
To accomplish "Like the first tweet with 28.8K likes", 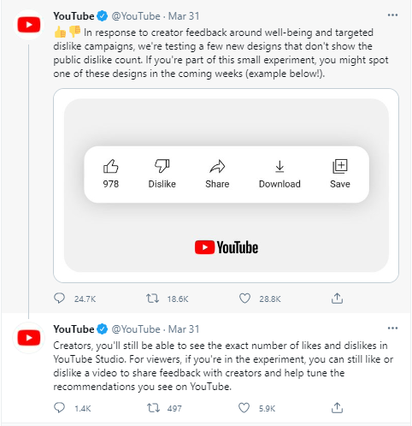I will click(244, 299).
